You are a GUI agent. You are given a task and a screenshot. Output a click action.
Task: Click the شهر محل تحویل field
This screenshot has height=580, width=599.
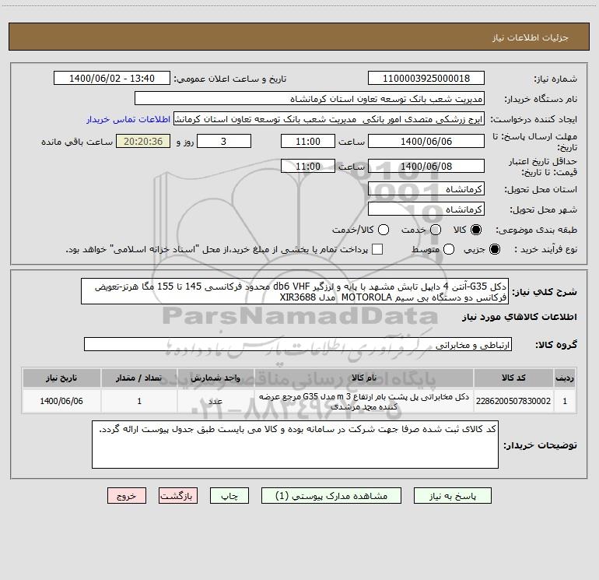pos(426,209)
